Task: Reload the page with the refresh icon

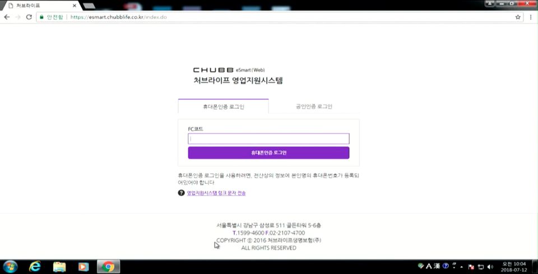Action: [29, 17]
